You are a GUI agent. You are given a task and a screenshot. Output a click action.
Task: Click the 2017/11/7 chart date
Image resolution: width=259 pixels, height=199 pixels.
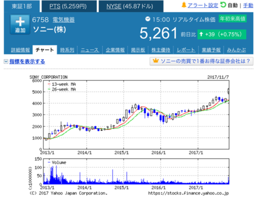pyautogui.click(x=218, y=77)
